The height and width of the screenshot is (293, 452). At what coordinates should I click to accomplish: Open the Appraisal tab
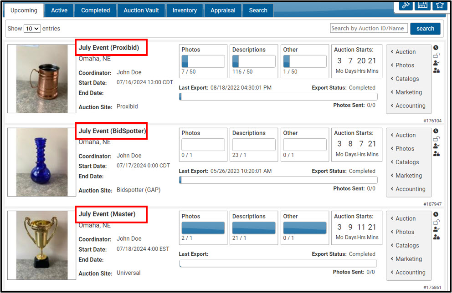(x=223, y=10)
